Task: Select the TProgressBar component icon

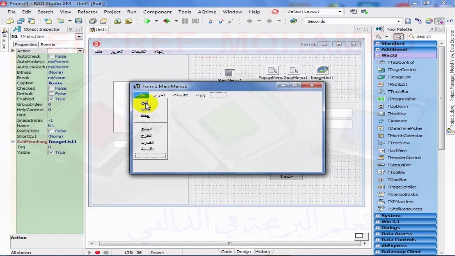Action: coord(381,99)
